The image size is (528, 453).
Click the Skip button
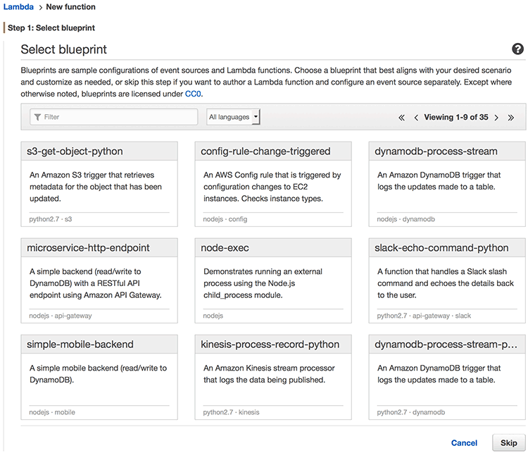509,443
